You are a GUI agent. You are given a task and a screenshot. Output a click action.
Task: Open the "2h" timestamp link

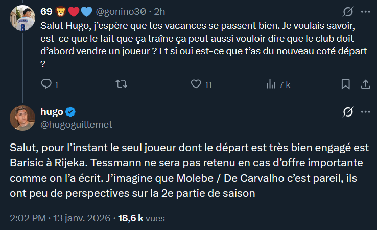pyautogui.click(x=159, y=11)
